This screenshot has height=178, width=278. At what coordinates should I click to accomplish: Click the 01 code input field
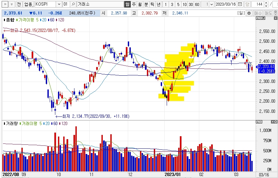click(66, 4)
